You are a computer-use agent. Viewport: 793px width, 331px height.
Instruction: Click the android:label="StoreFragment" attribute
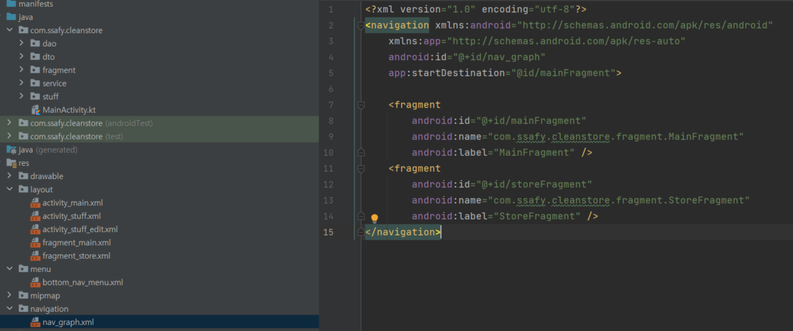(x=496, y=216)
